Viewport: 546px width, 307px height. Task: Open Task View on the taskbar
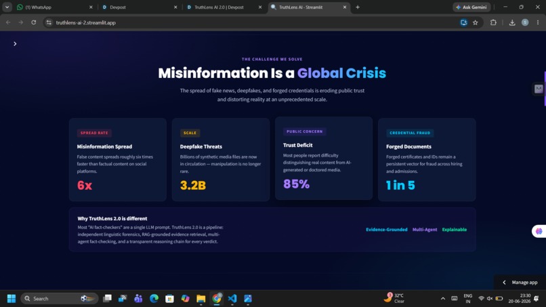[107, 299]
